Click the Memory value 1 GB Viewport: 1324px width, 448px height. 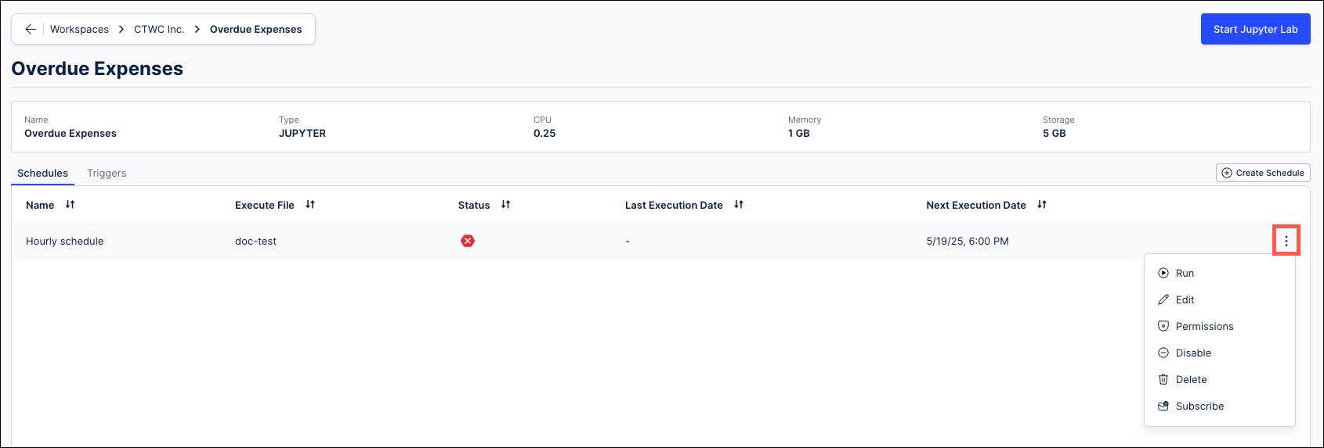coord(799,133)
